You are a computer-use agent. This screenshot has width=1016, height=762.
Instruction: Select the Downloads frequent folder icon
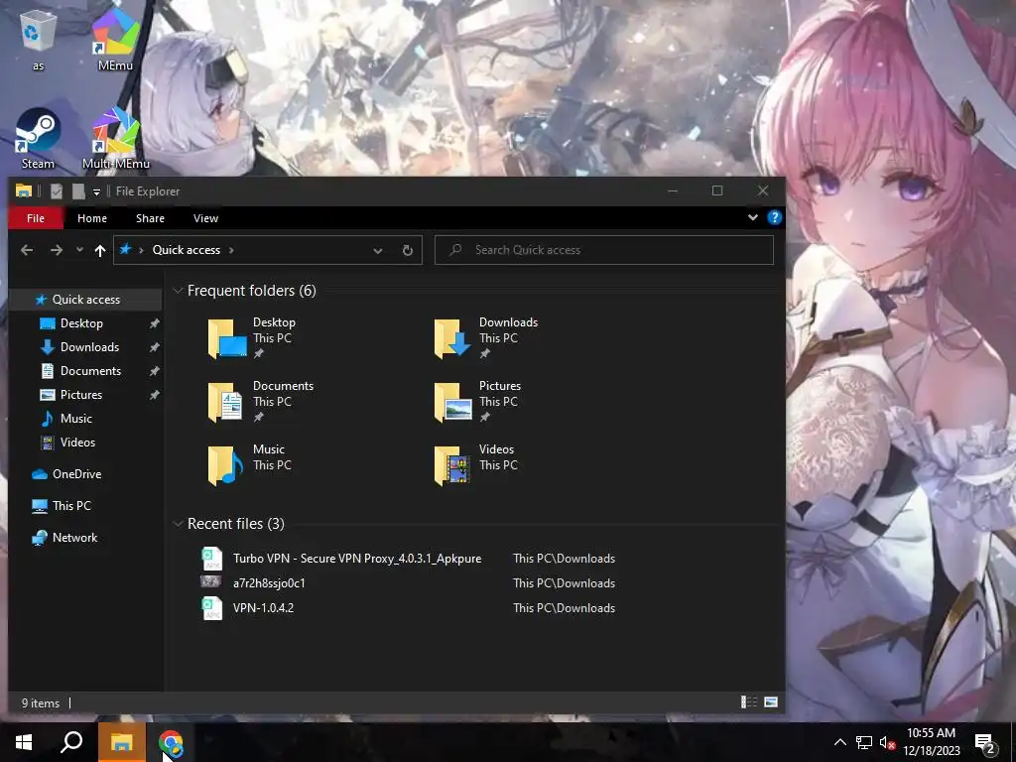452,338
